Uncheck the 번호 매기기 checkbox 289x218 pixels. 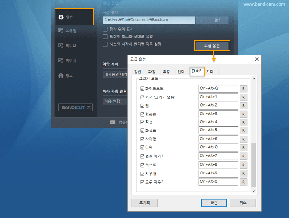click(142, 156)
